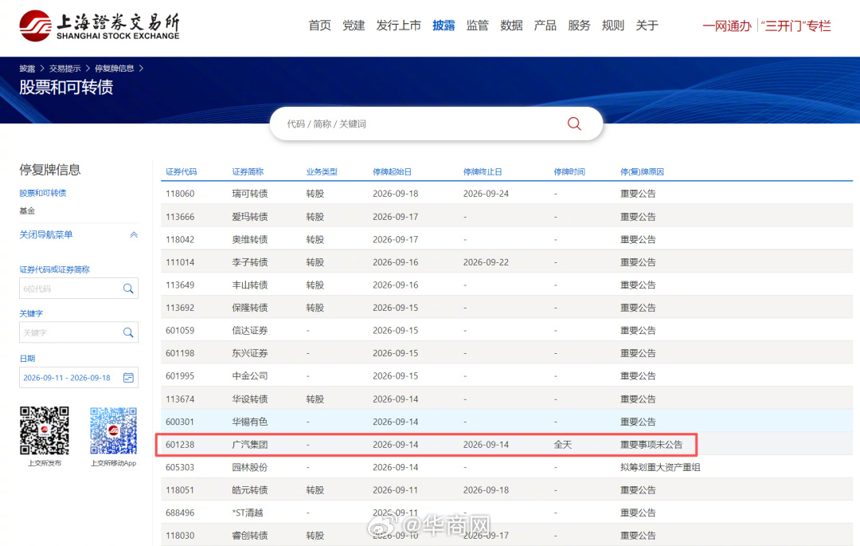Click the 关闭导航菜单 link

[x=46, y=235]
